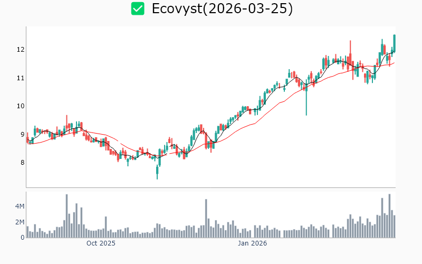422x264 pixels.
Task: Click the 9 price axis label
Action: click(21, 135)
